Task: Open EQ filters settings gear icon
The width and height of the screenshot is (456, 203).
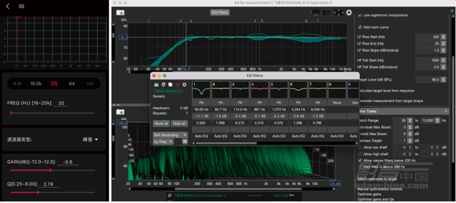Action: point(184,85)
